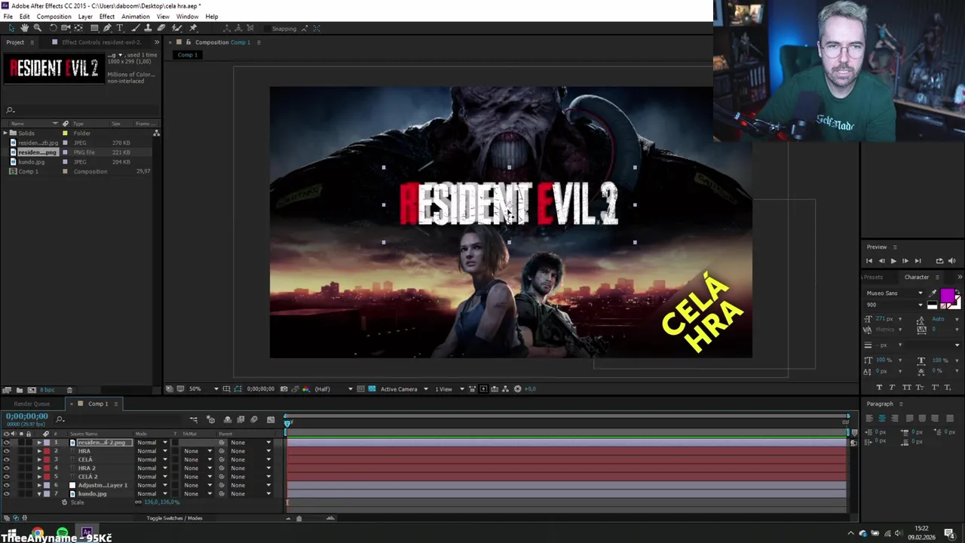Select the Roto Brush tool
Screen dimensions: 965x543
178,28
